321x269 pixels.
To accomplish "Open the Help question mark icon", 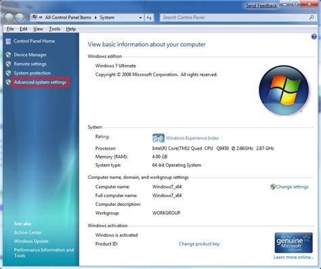I will coord(314,37).
